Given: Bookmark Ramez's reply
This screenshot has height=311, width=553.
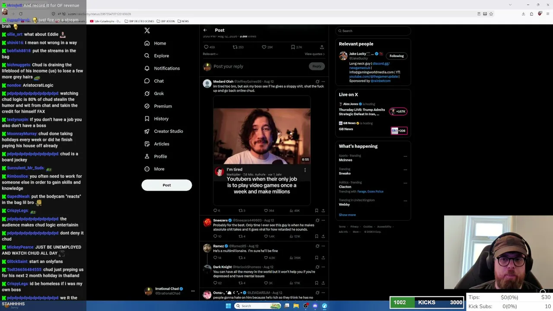Looking at the screenshot, I should coord(317,258).
